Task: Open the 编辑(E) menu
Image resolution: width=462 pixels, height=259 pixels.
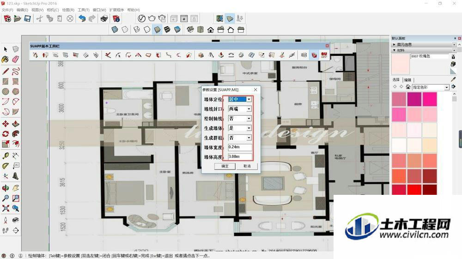Action: [x=22, y=10]
